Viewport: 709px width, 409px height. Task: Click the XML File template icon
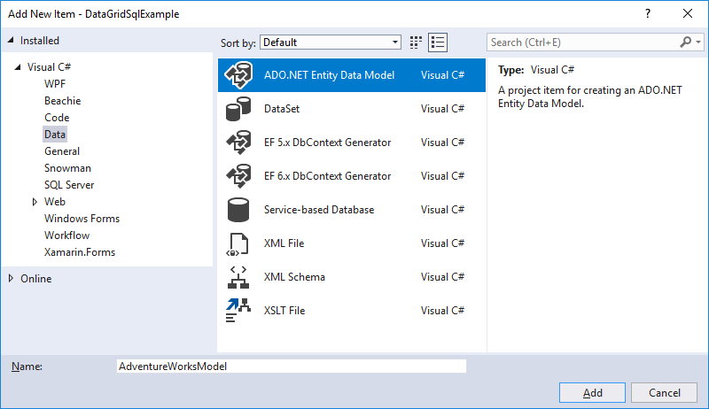[x=238, y=243]
